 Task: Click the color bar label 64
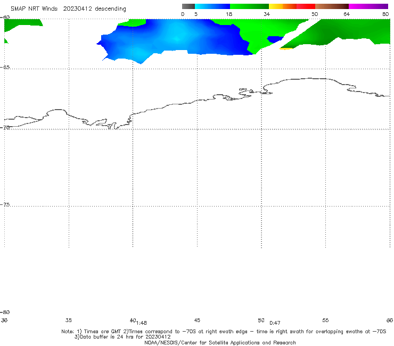point(347,14)
